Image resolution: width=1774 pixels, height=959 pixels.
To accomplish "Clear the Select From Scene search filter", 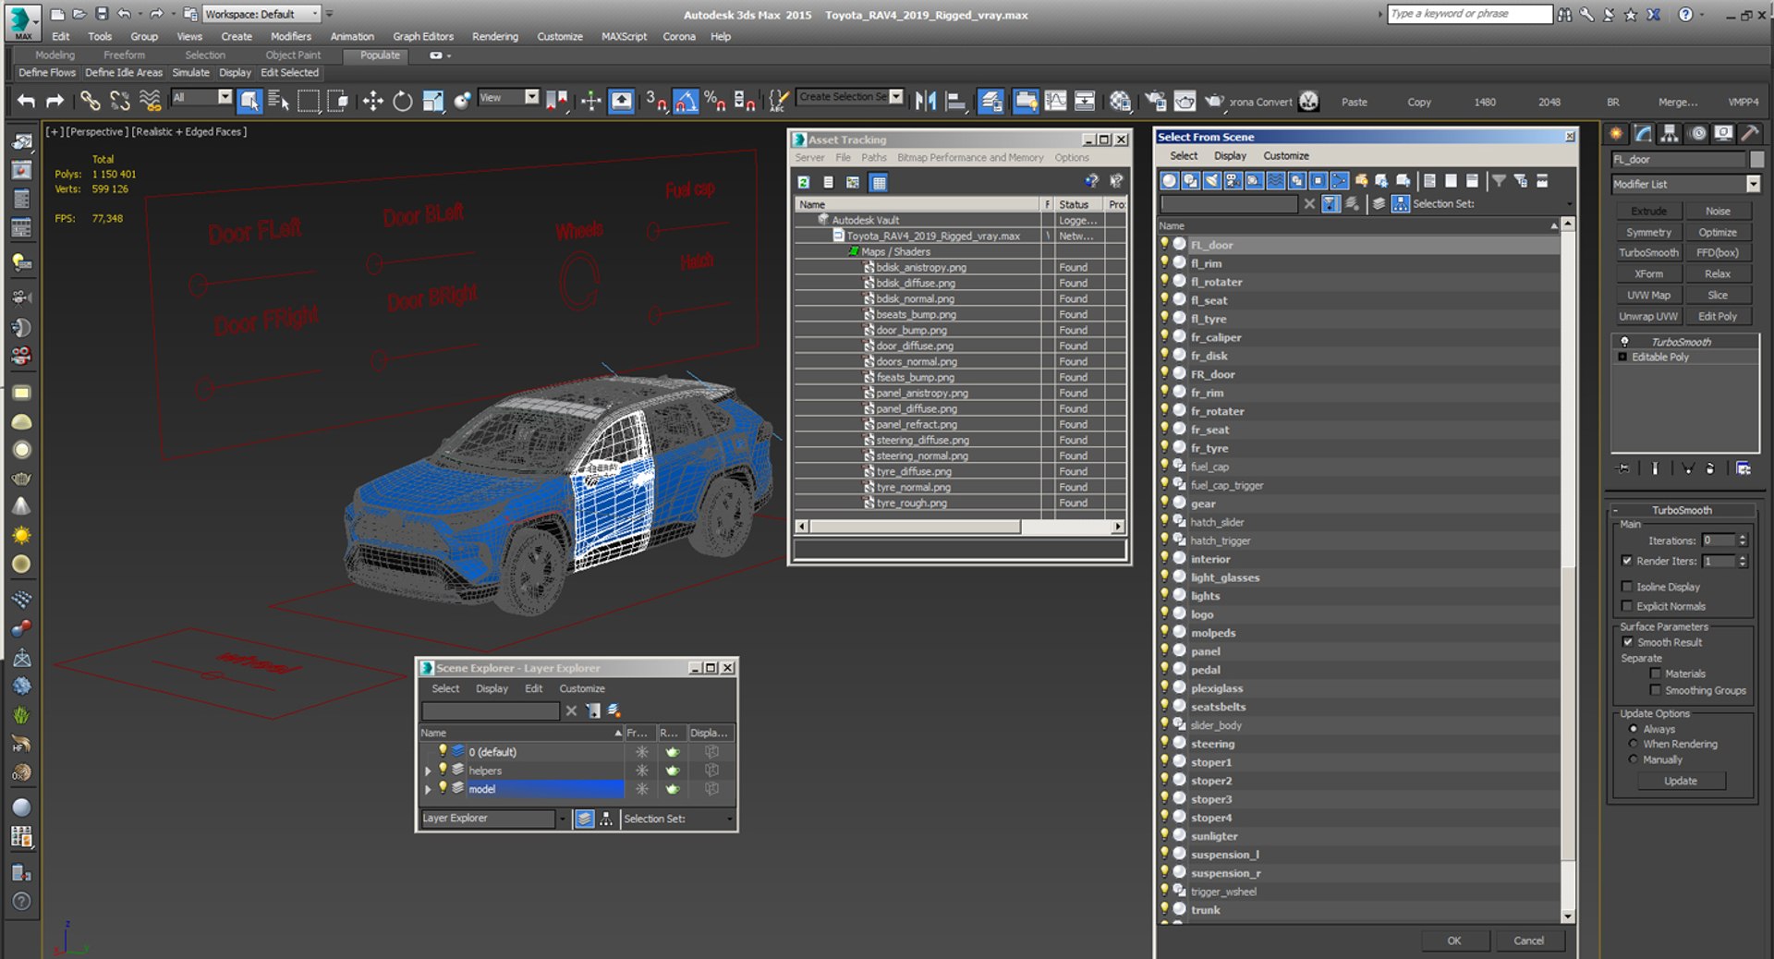I will (1309, 204).
